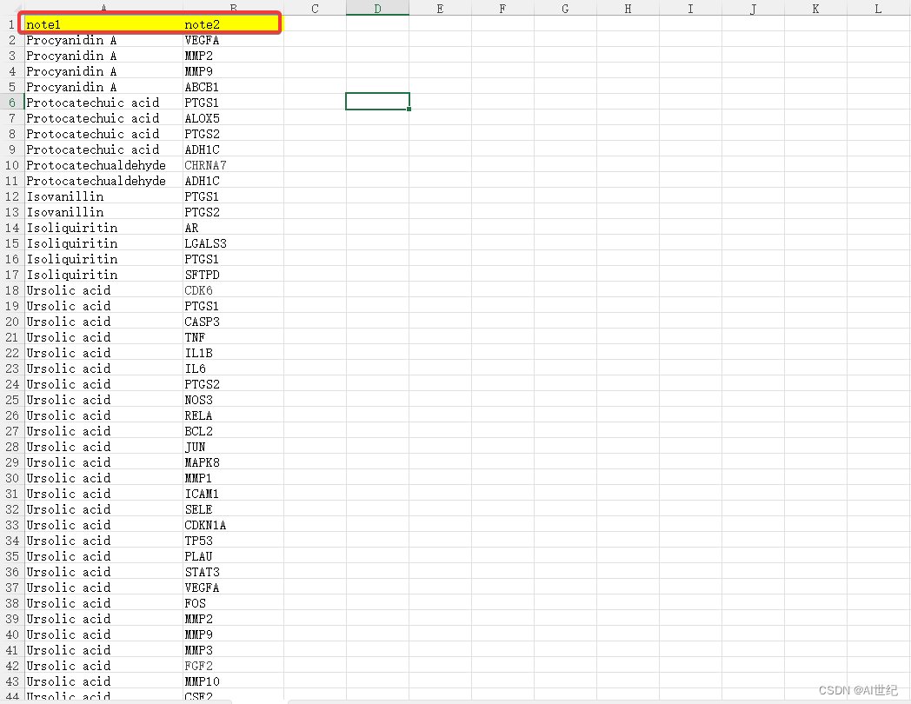This screenshot has width=911, height=704.
Task: Select the TP53 cell
Action: tap(233, 541)
